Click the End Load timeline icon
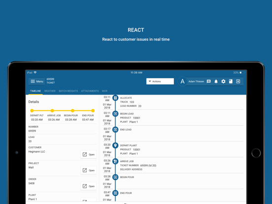This screenshot has width=272, height=204. point(115,130)
